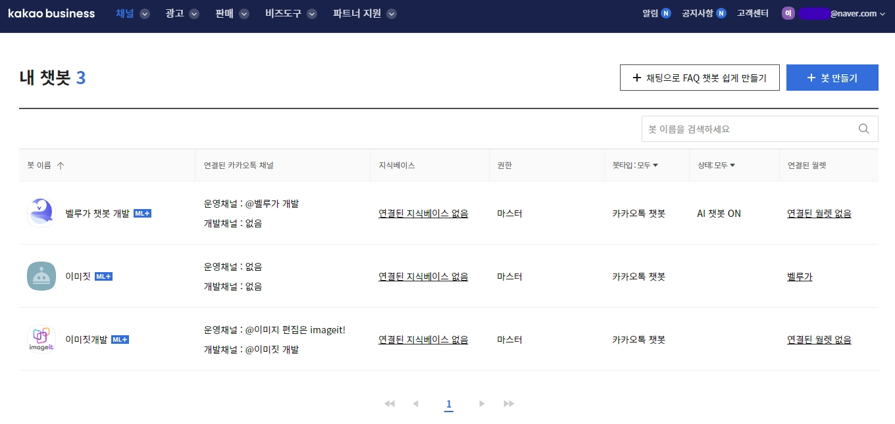
Task: Click 마스터 in the 벨루가 챗봇 개발 row
Action: click(510, 214)
